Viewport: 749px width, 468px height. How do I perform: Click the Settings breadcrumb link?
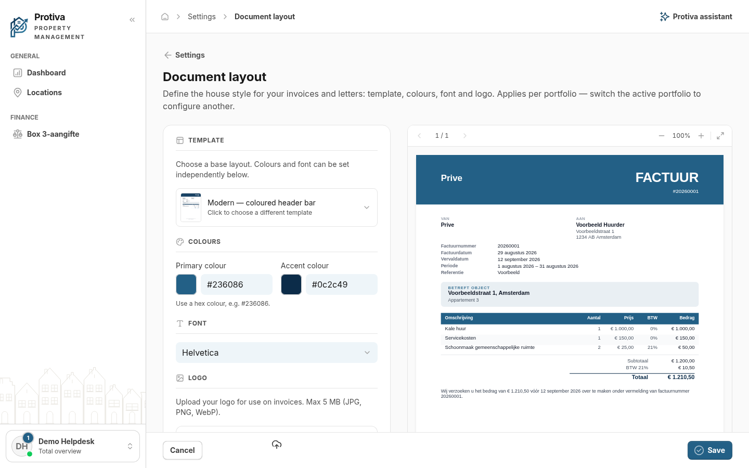[202, 17]
